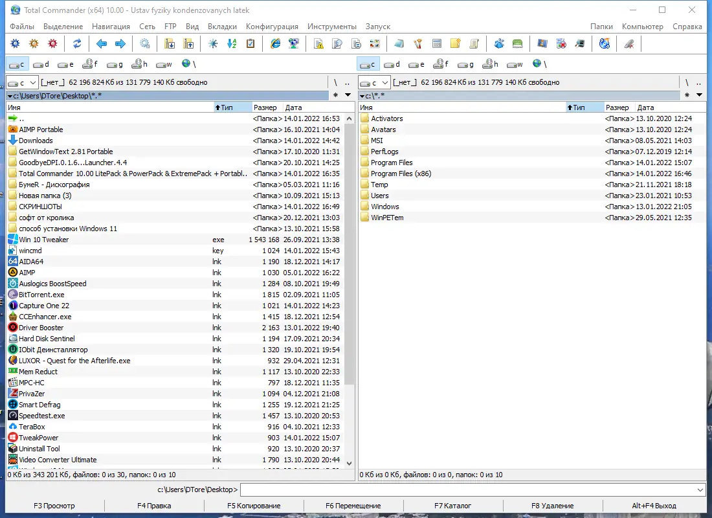712x518 pixels.
Task: Go to root in left panel
Action: click(335, 83)
